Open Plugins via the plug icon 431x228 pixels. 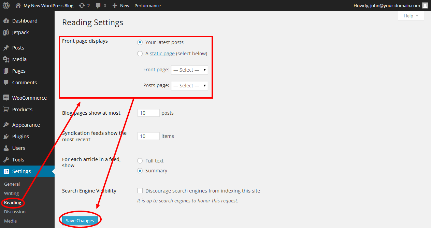click(8, 136)
